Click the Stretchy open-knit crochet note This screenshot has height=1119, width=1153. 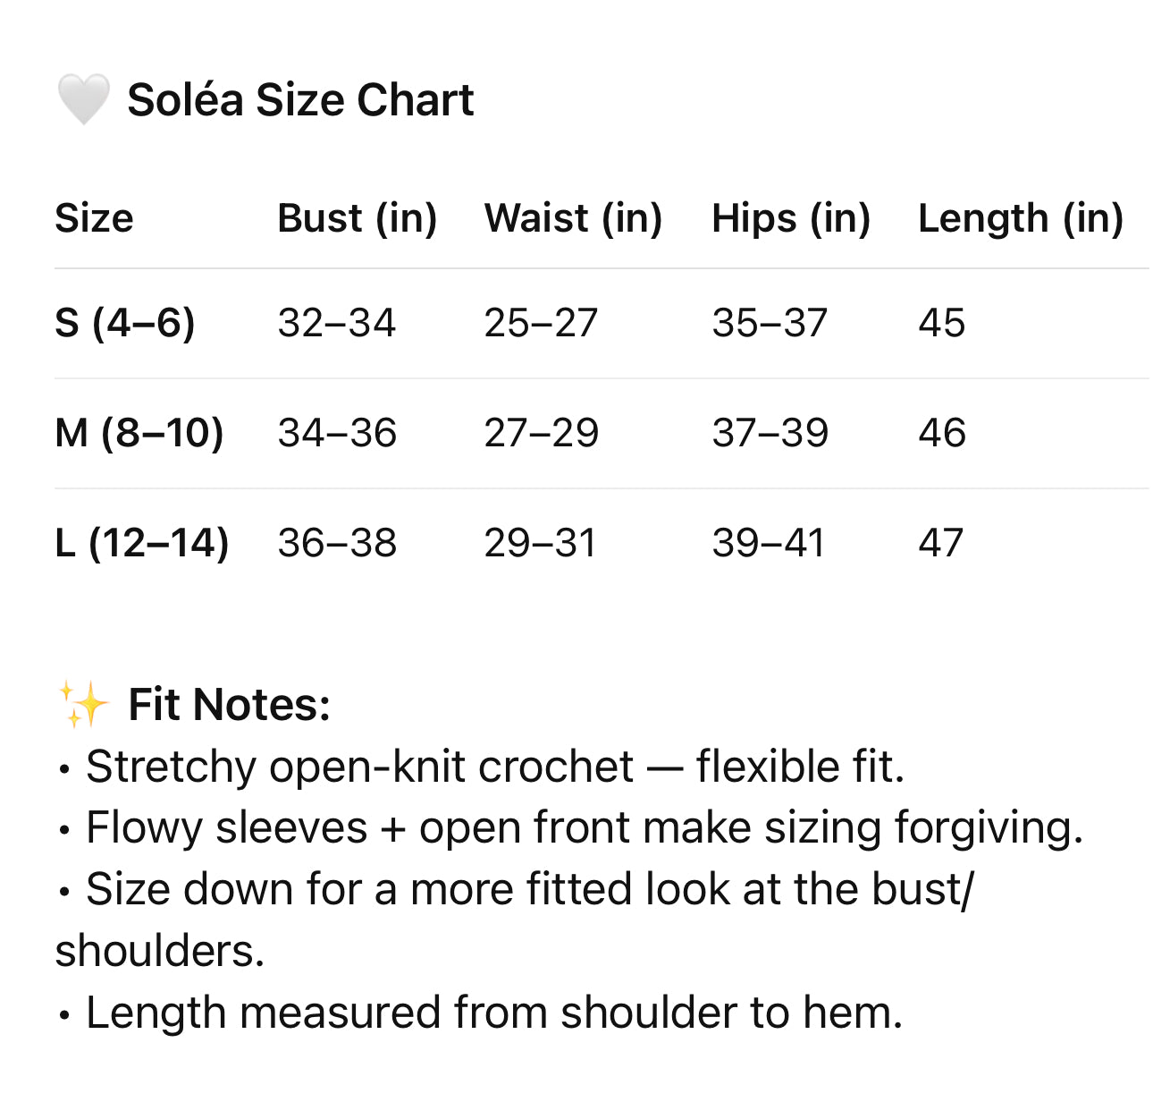tap(494, 767)
